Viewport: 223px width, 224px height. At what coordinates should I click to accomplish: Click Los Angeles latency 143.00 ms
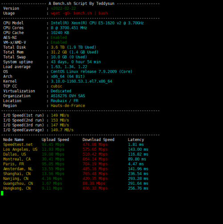[138, 149]
